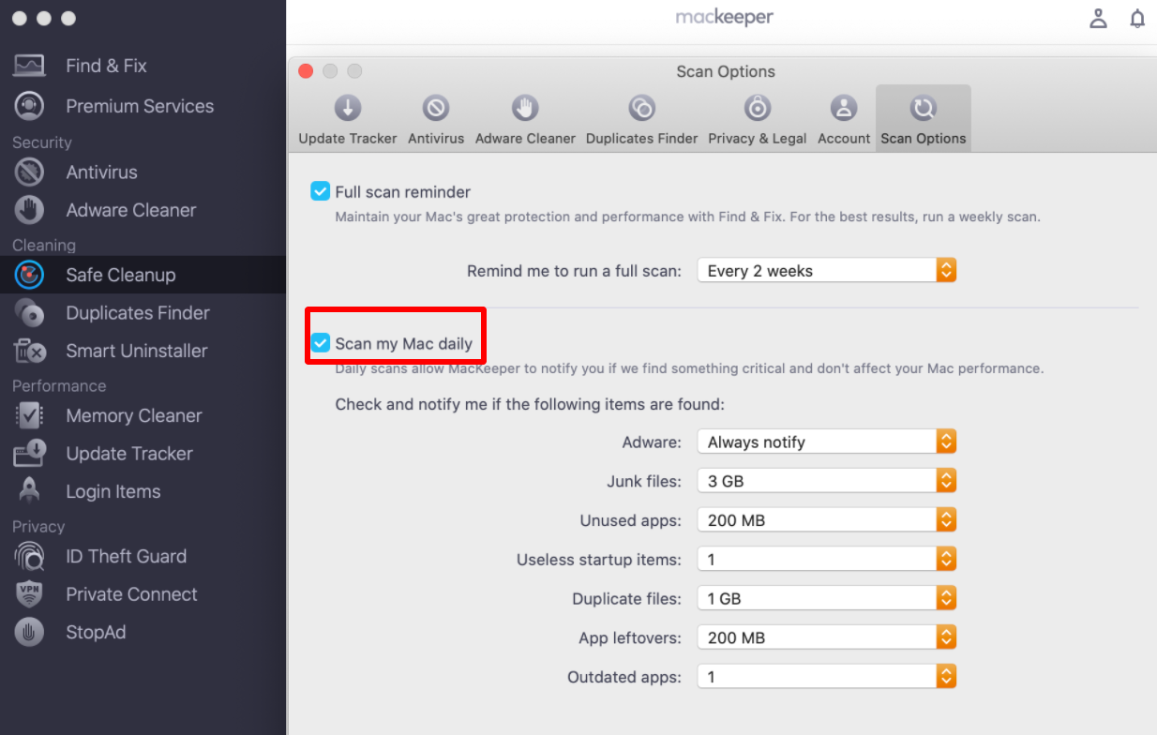Click the Login Items rocket icon
This screenshot has width=1157, height=735.
point(29,491)
